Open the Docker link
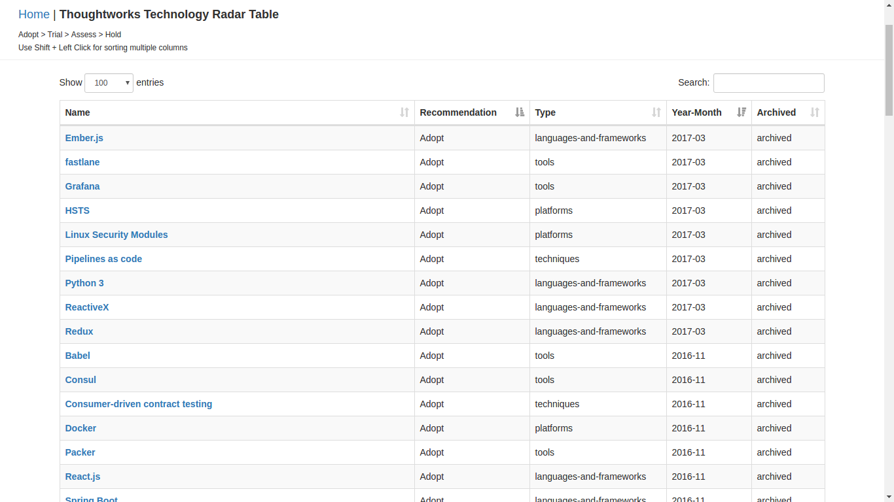894x502 pixels. 80,428
